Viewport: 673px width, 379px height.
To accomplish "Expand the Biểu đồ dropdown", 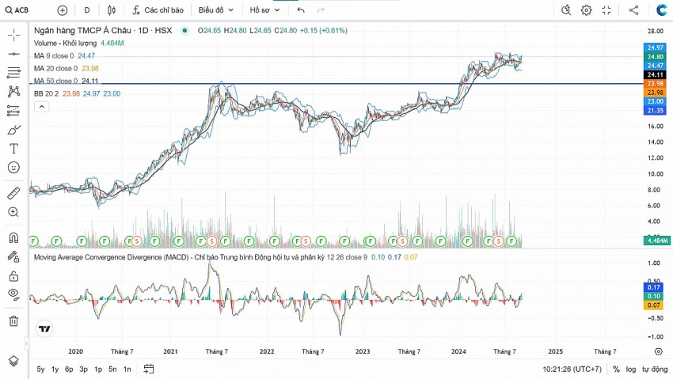I will point(215,10).
